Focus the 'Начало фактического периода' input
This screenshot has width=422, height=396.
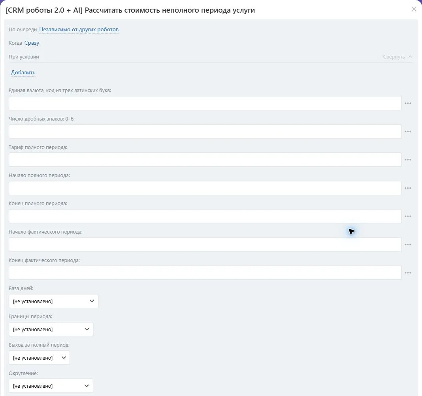[x=205, y=245]
